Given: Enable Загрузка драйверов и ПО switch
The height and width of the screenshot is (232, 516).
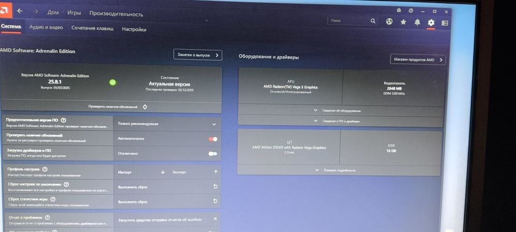Looking at the screenshot, I should click(213, 154).
